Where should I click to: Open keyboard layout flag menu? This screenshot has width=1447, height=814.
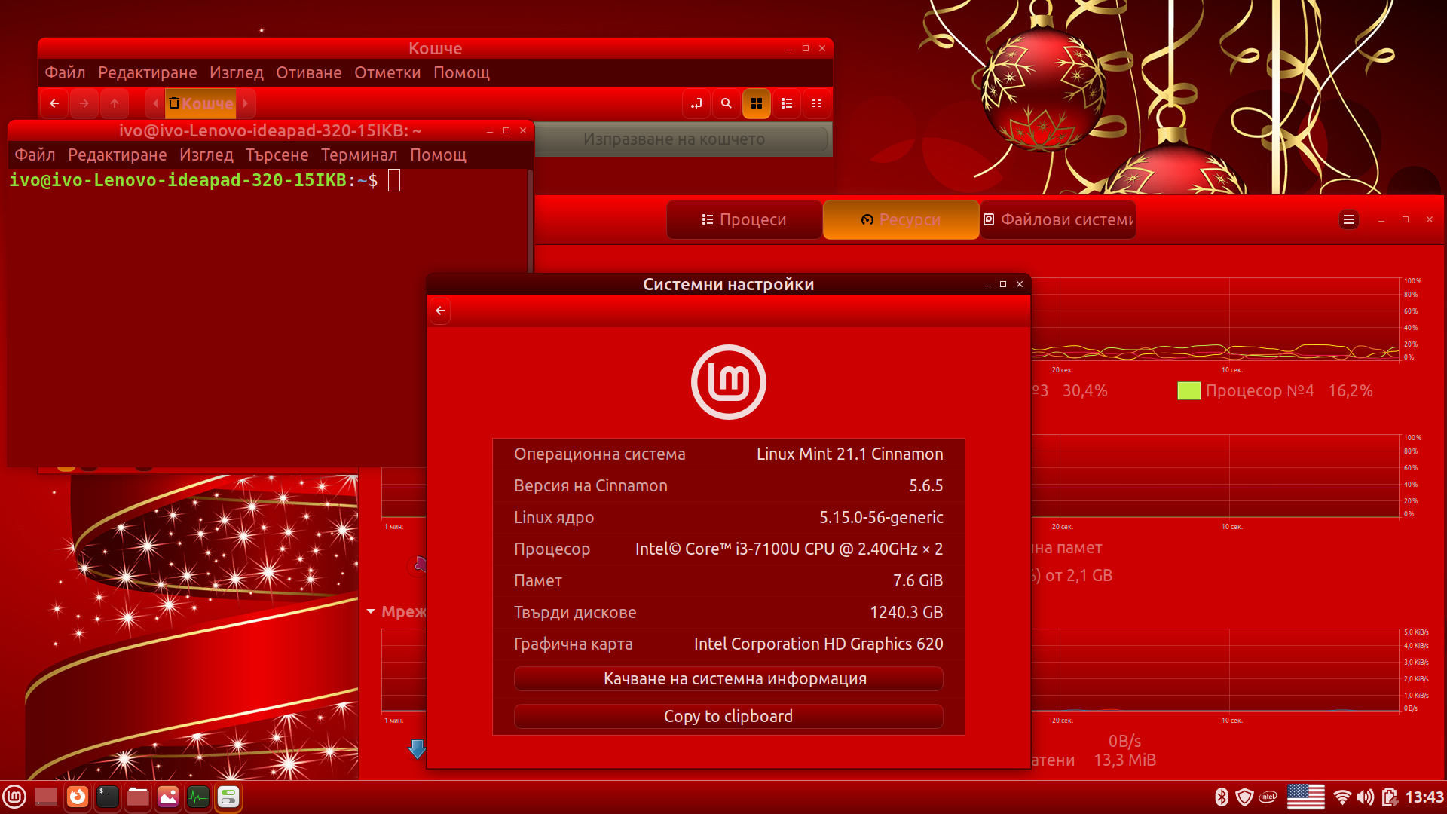tap(1305, 797)
